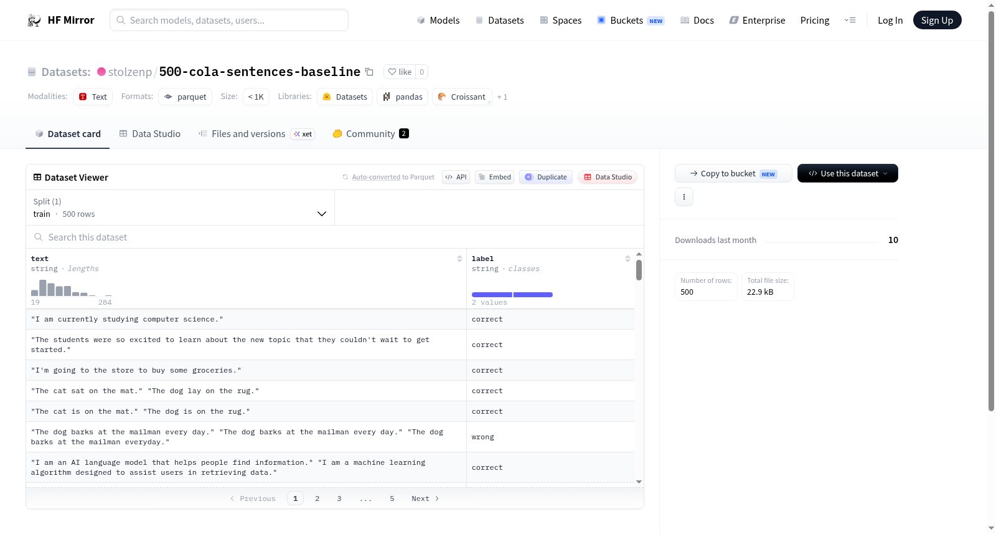Focus the Search this dataset field
This screenshot has width=996, height=534.
click(335, 237)
